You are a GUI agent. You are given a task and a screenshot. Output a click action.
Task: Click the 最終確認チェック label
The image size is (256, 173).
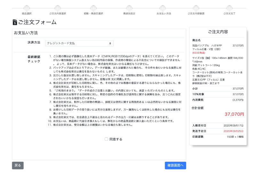pos(34,59)
